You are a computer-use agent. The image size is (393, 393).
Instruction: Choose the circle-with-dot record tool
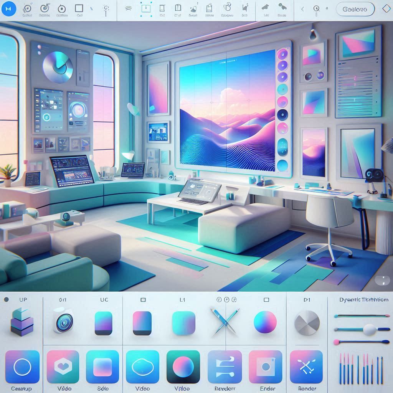pyautogui.click(x=62, y=9)
